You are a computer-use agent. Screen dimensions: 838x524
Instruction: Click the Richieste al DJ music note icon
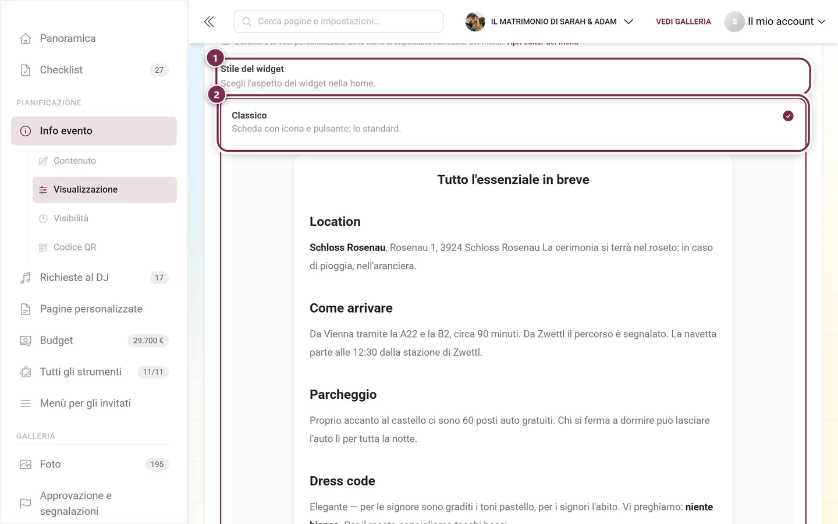(x=26, y=278)
